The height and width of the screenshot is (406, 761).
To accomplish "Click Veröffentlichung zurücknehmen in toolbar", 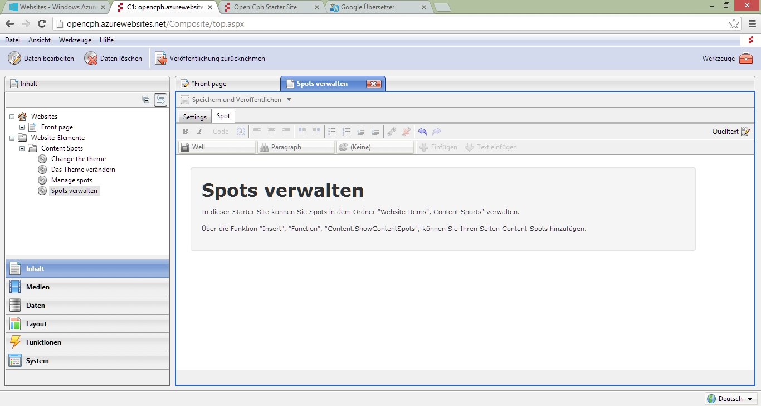I will click(210, 59).
